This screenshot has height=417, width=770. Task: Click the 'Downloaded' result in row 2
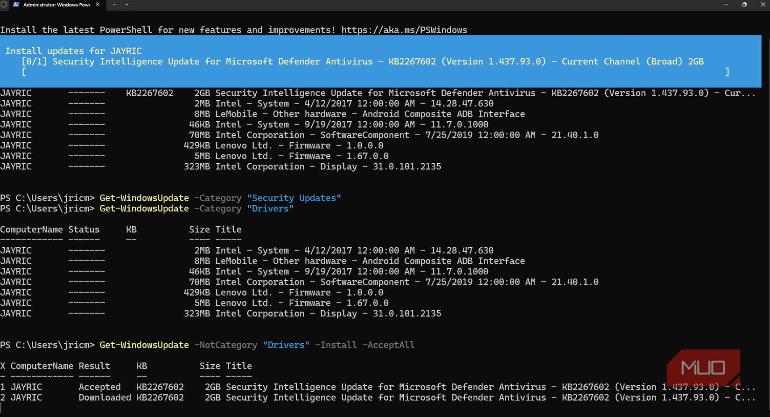click(x=105, y=397)
